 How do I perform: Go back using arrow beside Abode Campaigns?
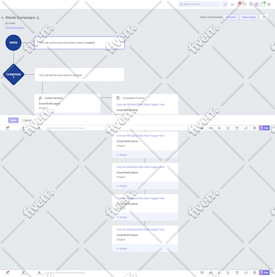tap(2, 18)
